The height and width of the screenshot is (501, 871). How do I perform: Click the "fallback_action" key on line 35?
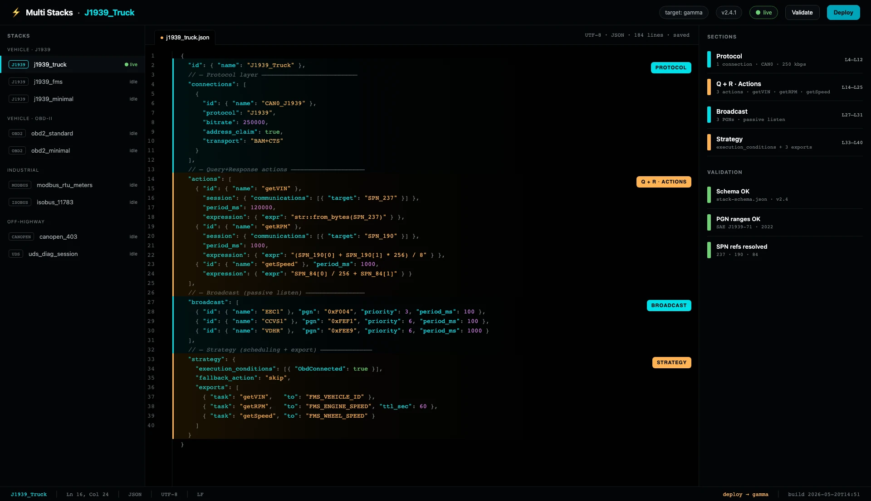coord(226,378)
